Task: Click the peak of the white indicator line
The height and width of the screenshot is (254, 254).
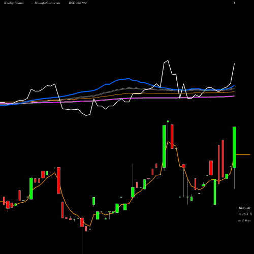Action: [x=168, y=60]
